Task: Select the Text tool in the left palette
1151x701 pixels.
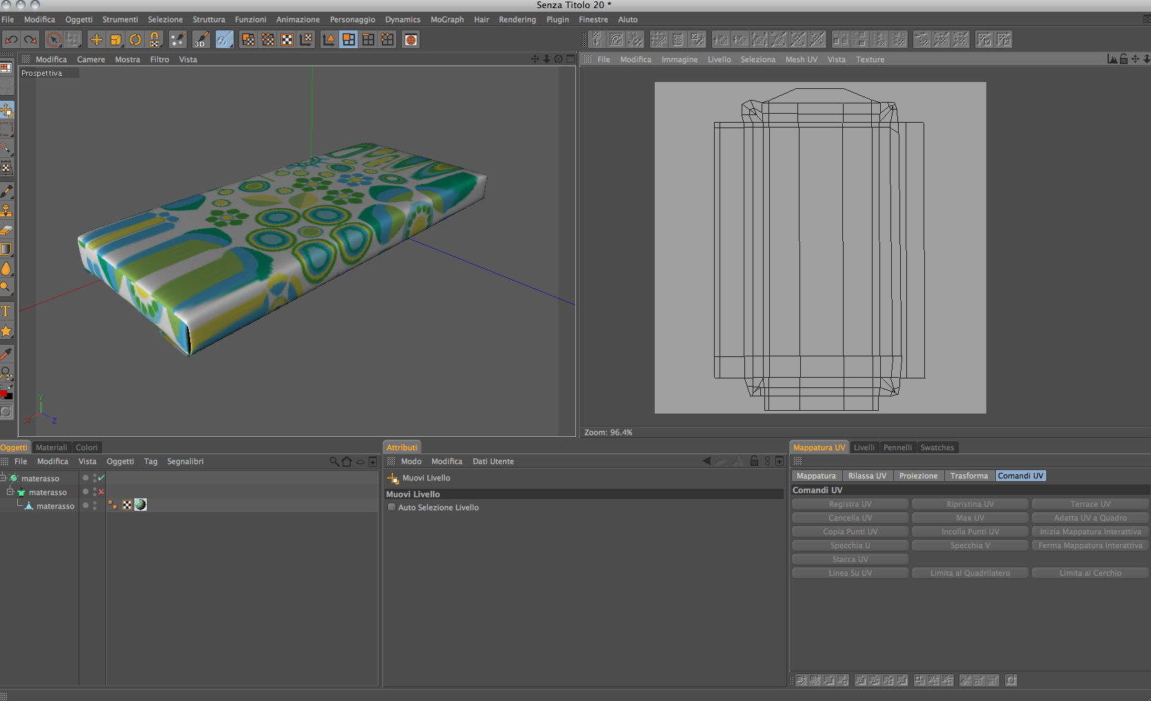Action: [x=6, y=312]
